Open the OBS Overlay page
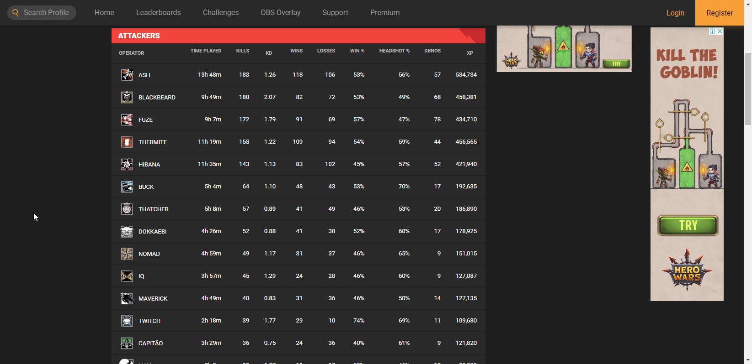The image size is (752, 364). click(x=281, y=13)
